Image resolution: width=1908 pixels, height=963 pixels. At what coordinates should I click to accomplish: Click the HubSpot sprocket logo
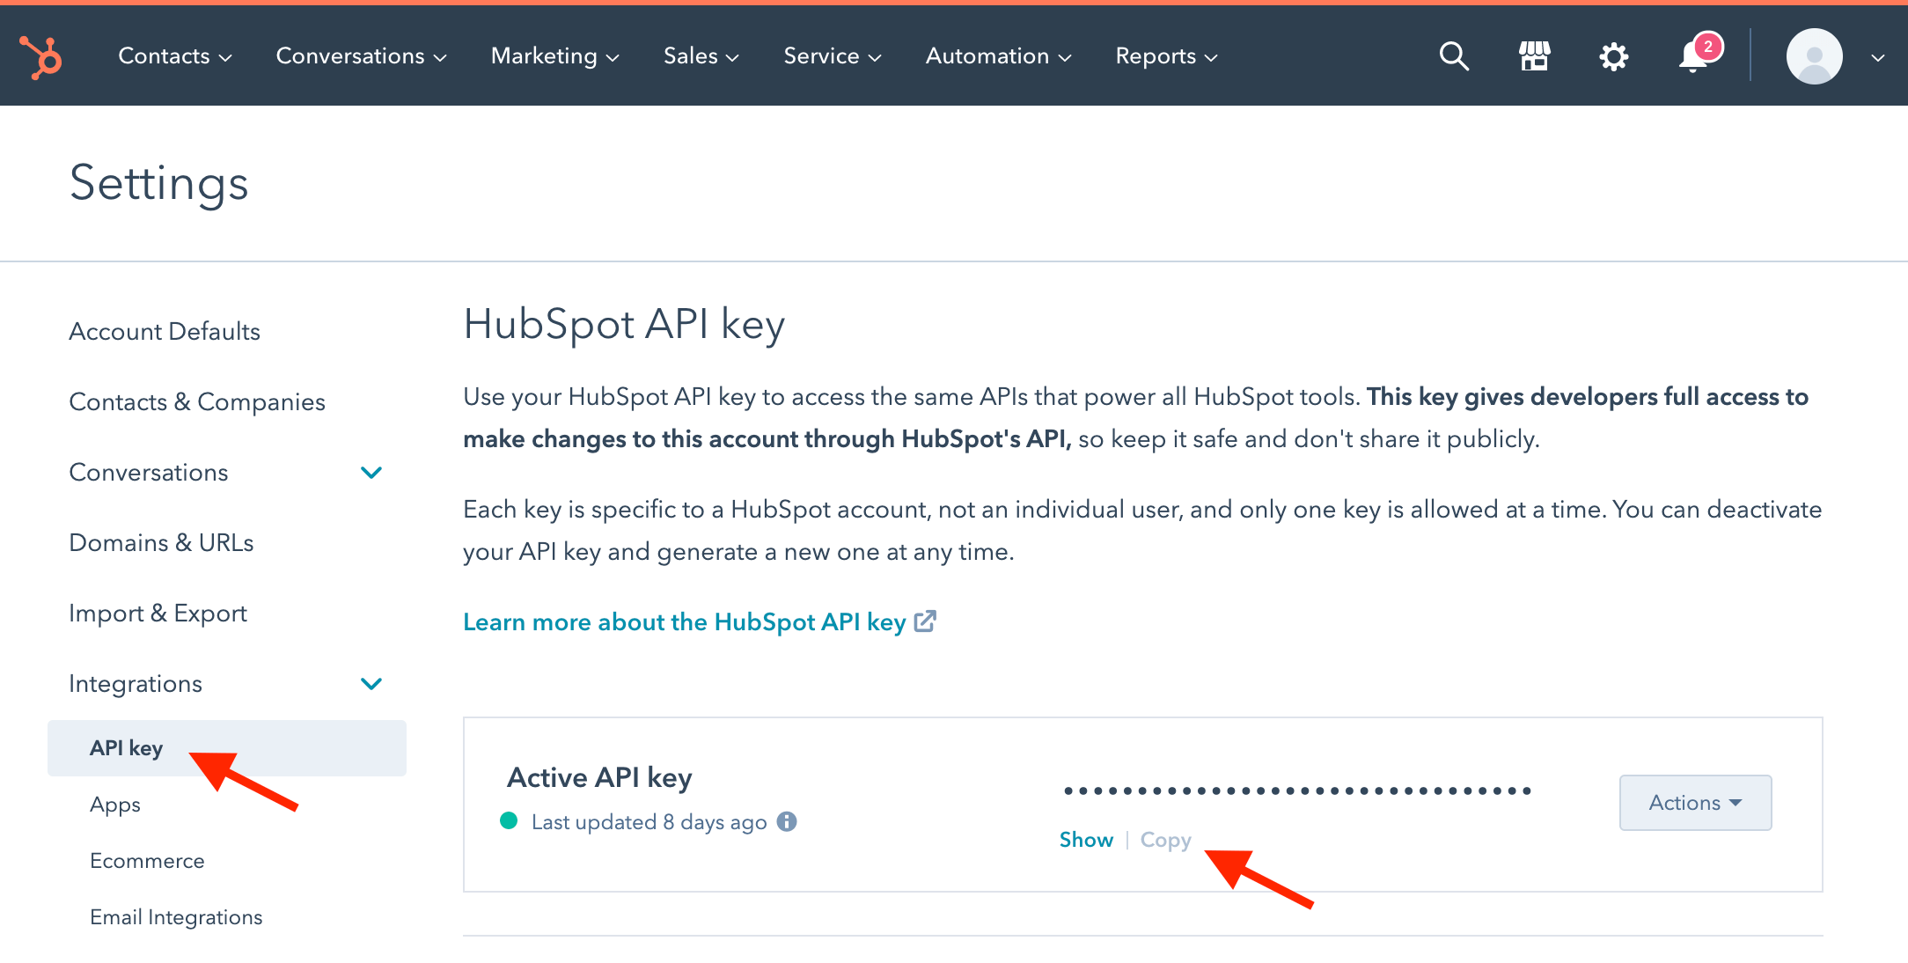pyautogui.click(x=40, y=57)
